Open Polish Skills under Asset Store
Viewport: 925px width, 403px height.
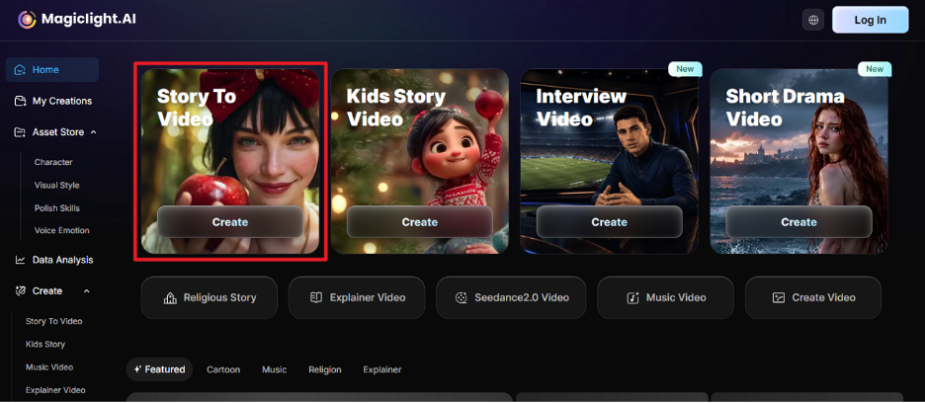tap(57, 208)
